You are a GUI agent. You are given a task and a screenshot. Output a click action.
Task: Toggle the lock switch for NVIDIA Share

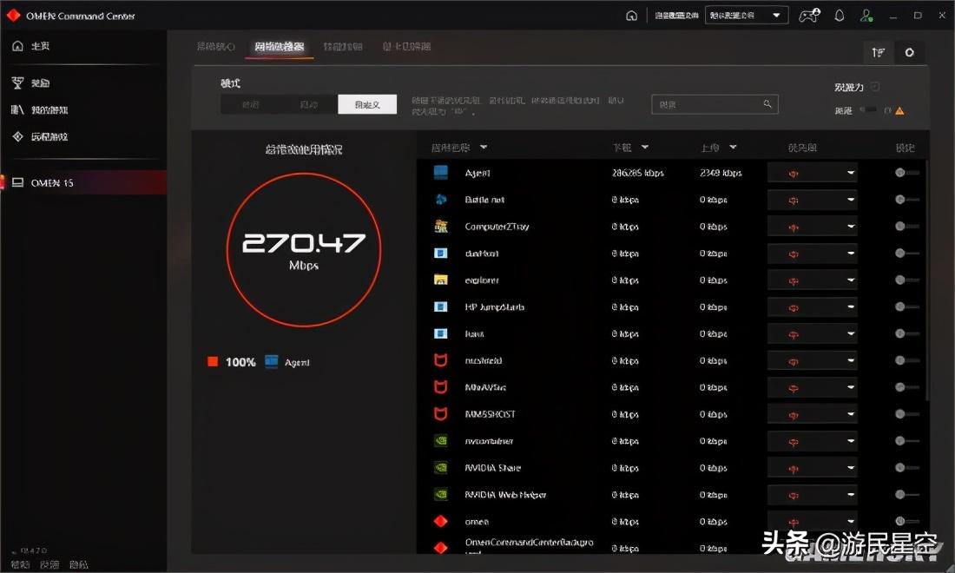click(x=907, y=468)
